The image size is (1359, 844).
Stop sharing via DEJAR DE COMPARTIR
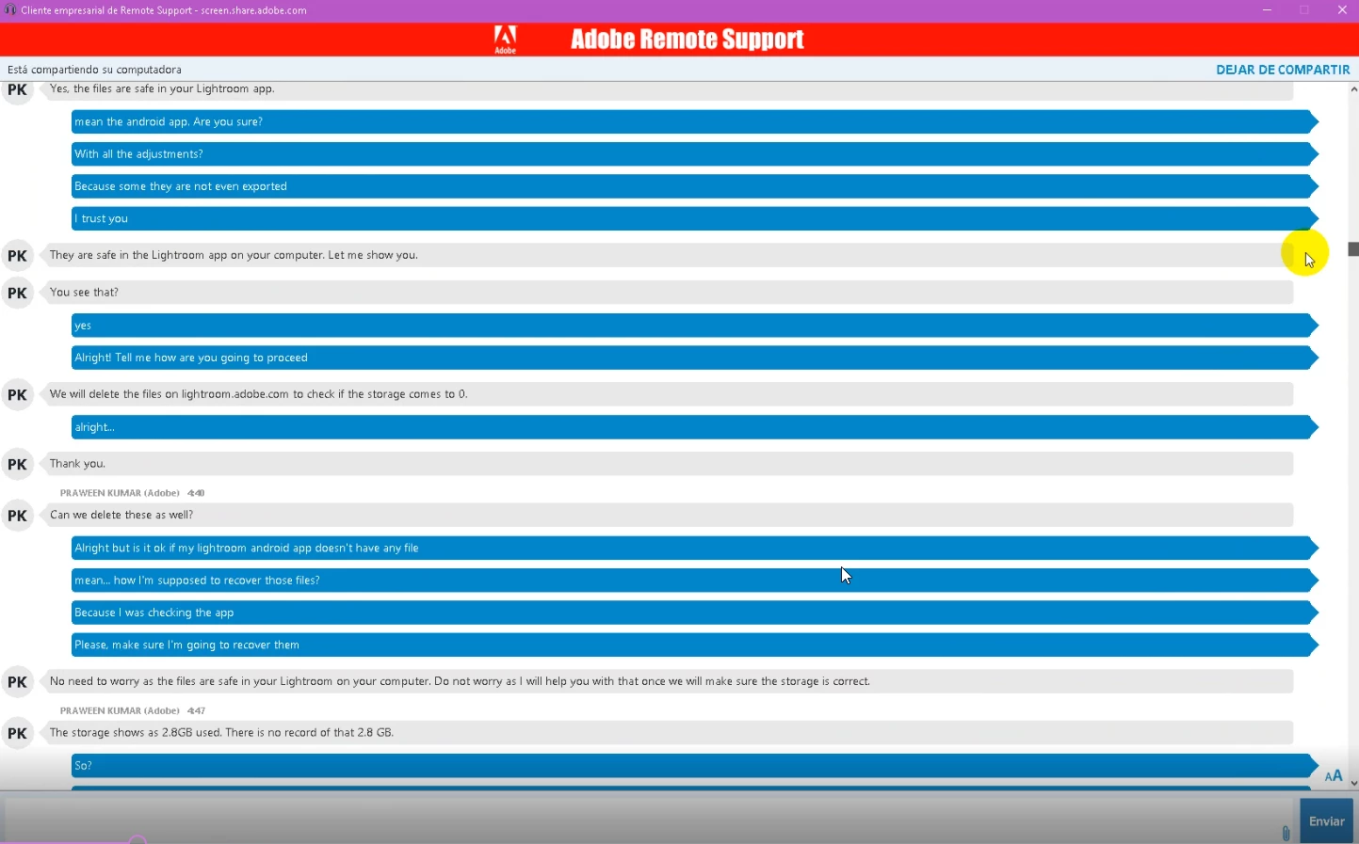1283,70
